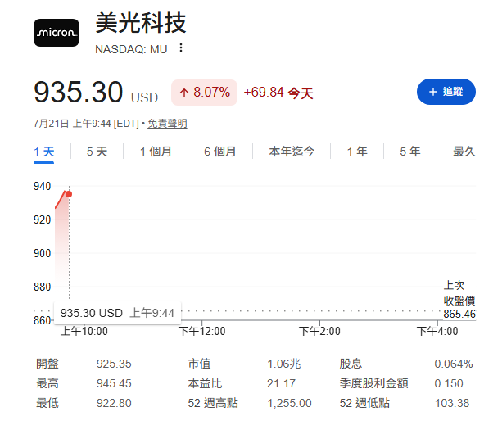Click the red price marker dot on chart

click(69, 194)
